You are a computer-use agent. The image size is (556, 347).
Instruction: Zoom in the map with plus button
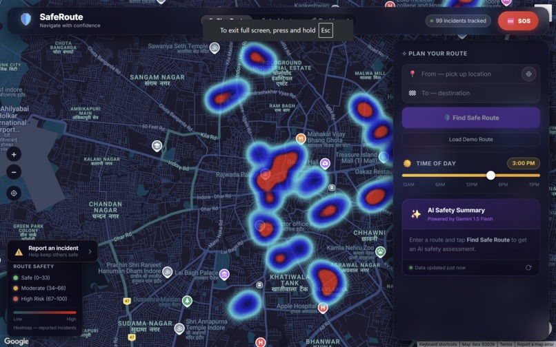click(x=14, y=154)
